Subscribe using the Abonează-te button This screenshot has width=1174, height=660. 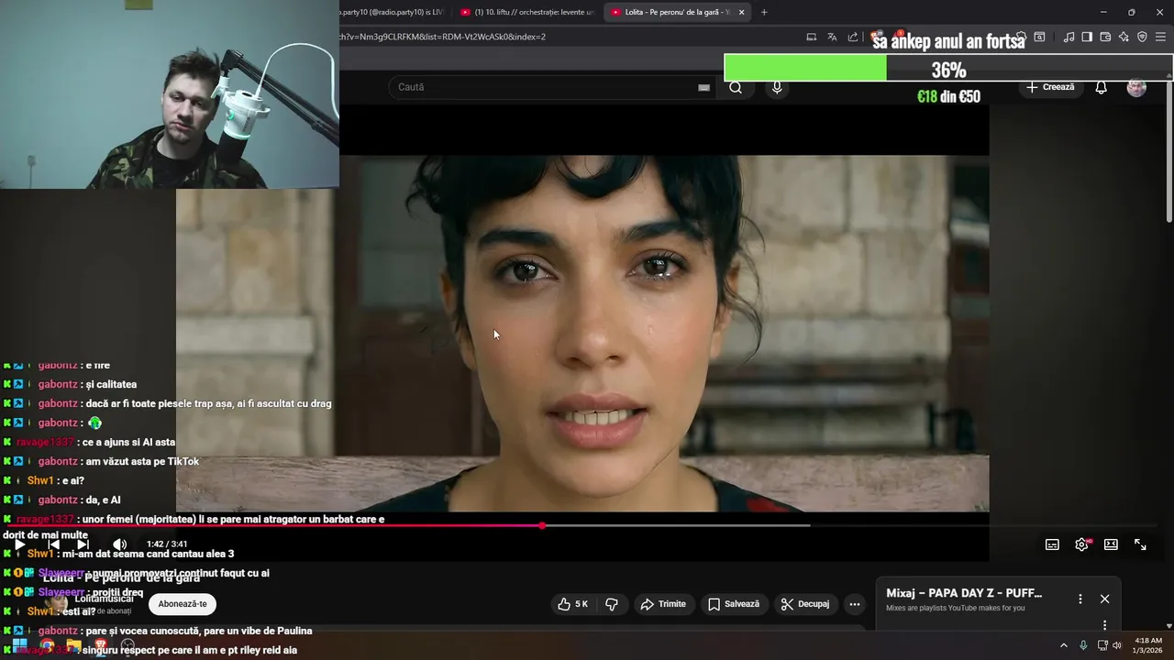183,604
